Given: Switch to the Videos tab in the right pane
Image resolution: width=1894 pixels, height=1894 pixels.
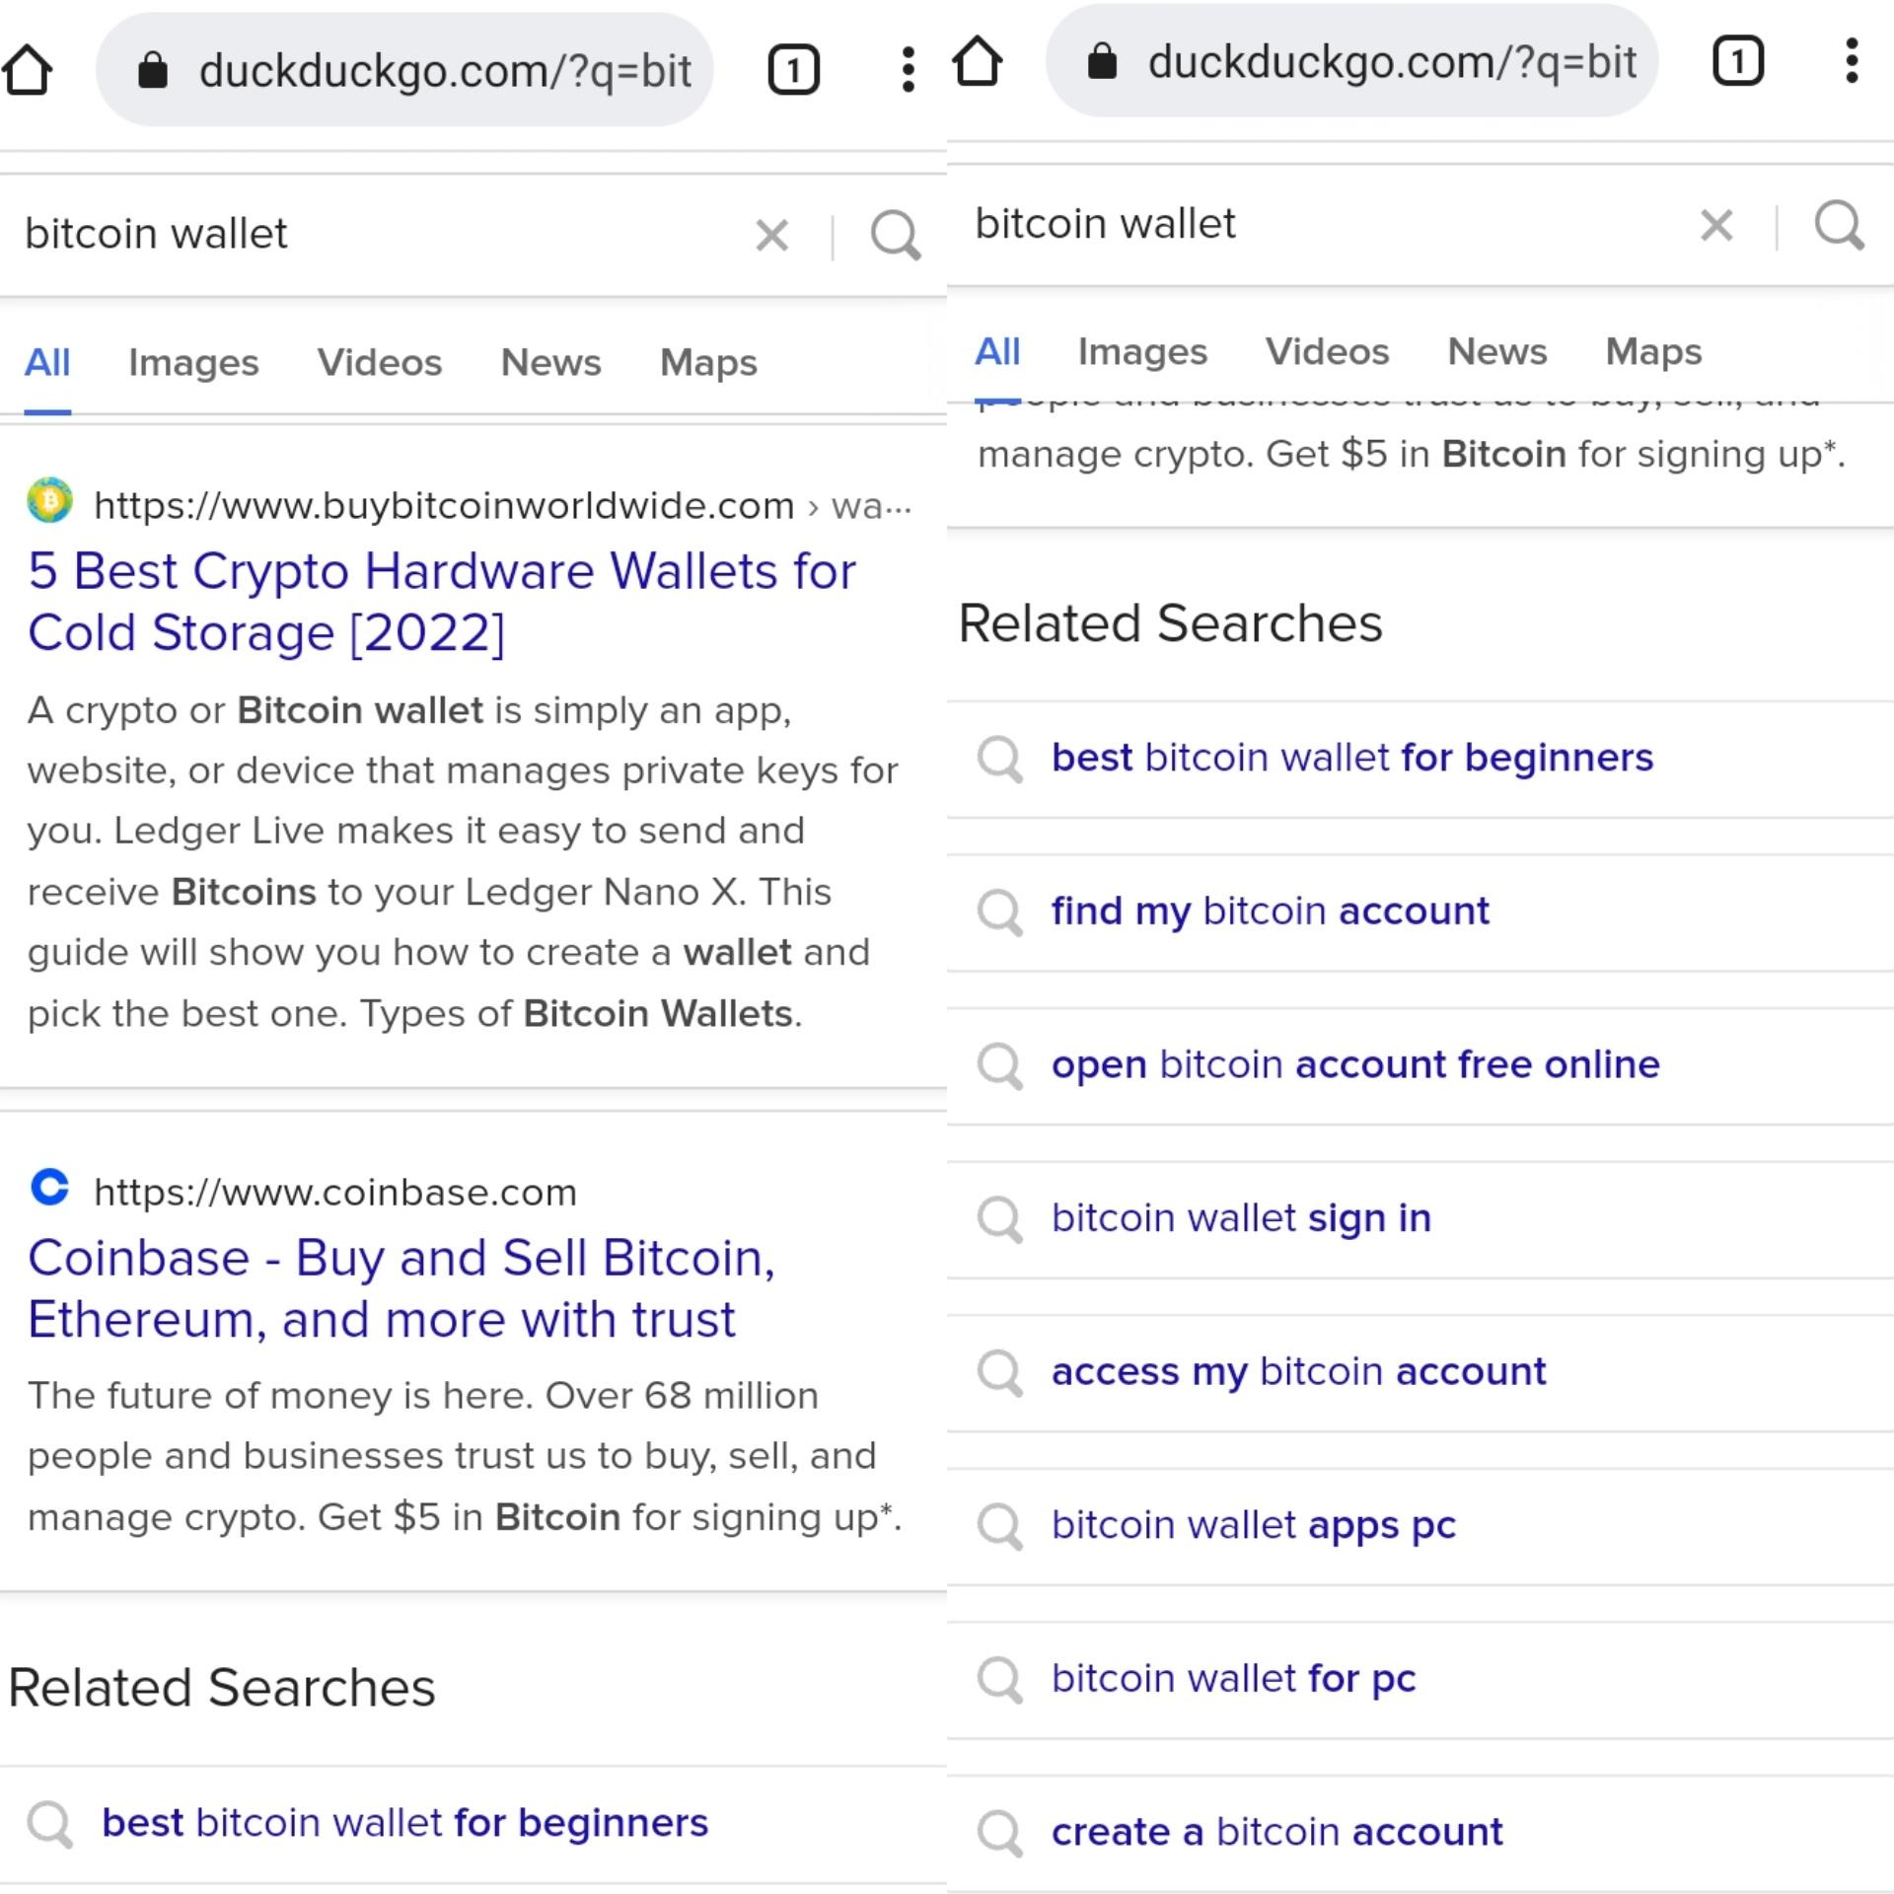Looking at the screenshot, I should 1327,352.
